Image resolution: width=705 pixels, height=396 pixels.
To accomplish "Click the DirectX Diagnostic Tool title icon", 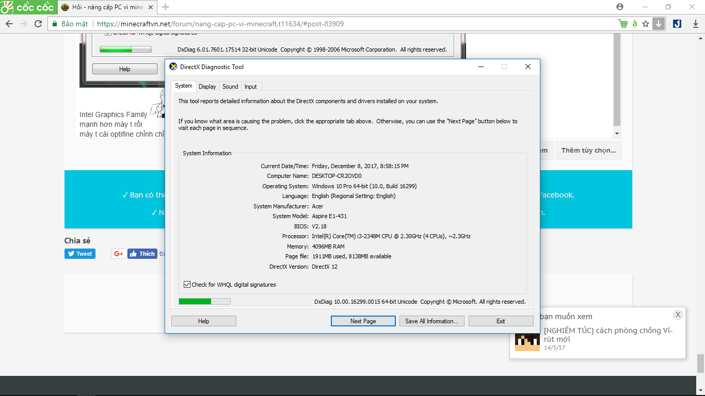I will (x=173, y=67).
